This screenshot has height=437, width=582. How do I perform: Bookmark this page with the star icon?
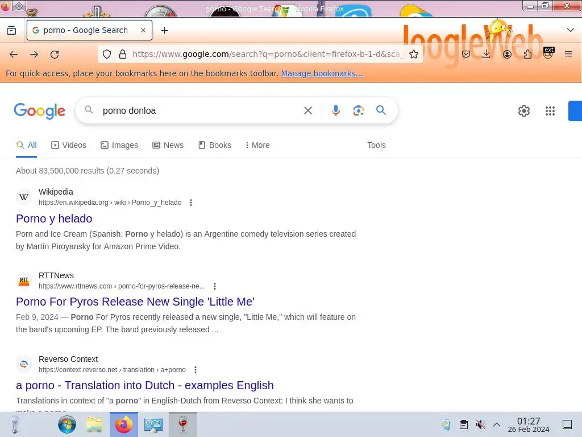[x=414, y=54]
